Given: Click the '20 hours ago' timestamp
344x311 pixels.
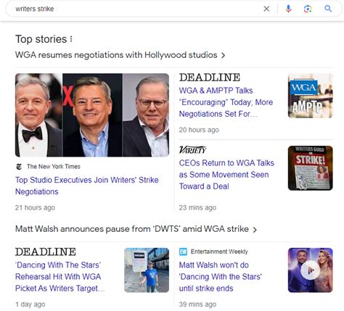Looking at the screenshot, I should click(x=199, y=130).
